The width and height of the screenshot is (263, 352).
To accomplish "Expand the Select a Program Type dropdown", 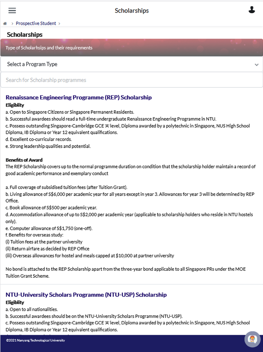I will (x=131, y=64).
